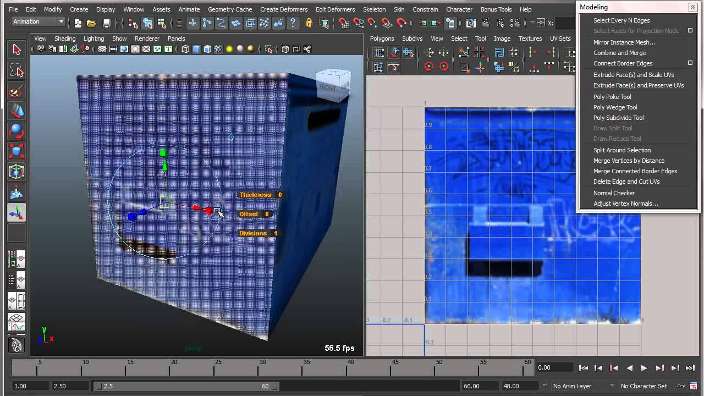Toggle textured display checker icon
This screenshot has width=704, height=396.
218,49
